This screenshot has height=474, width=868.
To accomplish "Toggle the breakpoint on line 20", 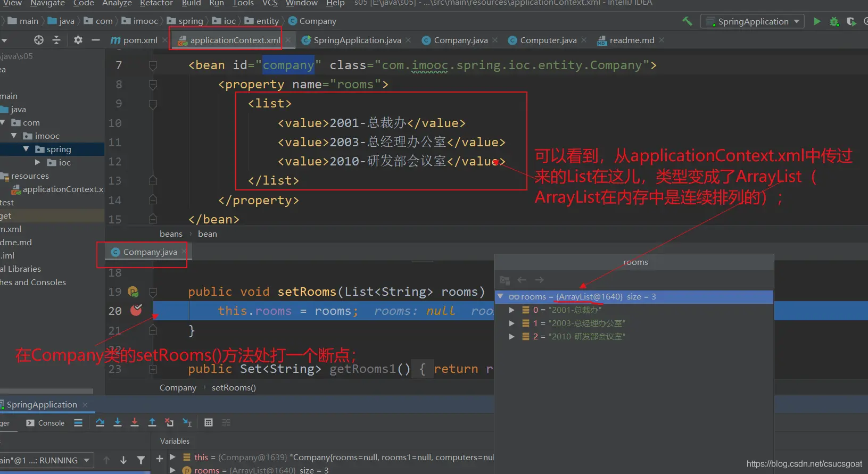I will click(136, 310).
